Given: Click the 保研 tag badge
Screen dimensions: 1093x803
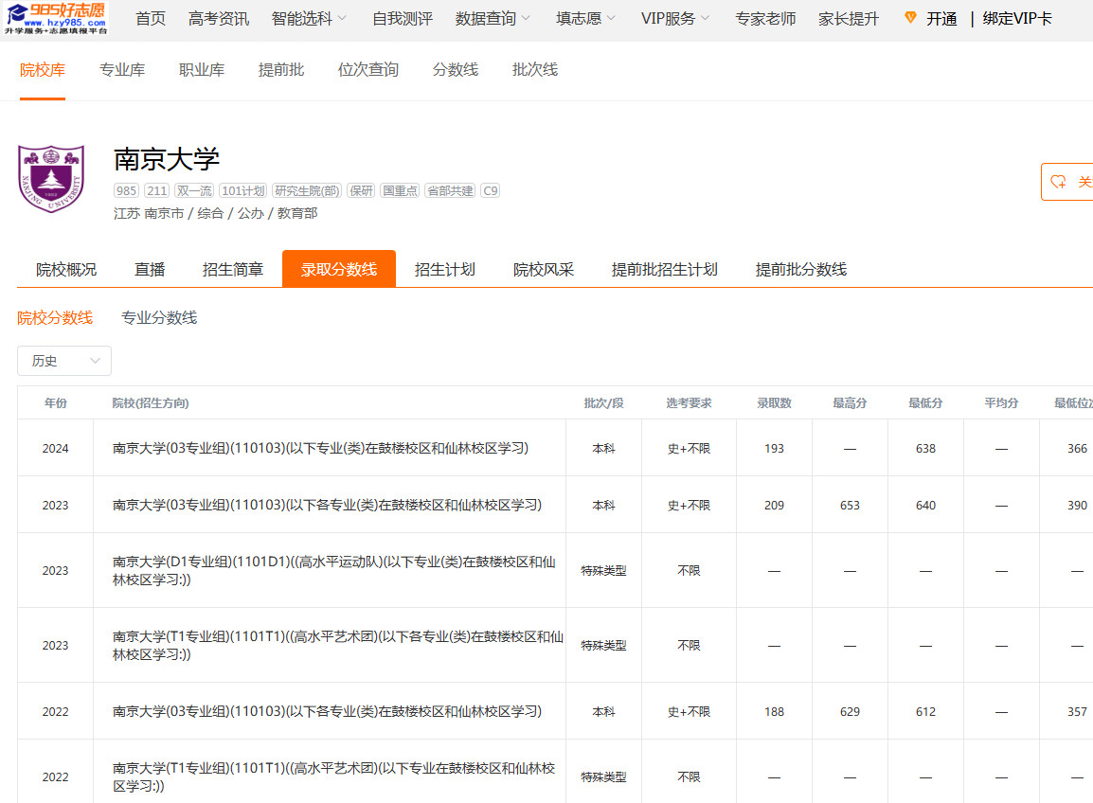Looking at the screenshot, I should click(361, 191).
